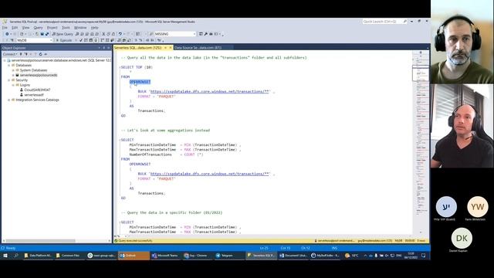The image size is (494, 278).
Task: Collapse the first SELECT TOP query block
Action: (x=120, y=67)
